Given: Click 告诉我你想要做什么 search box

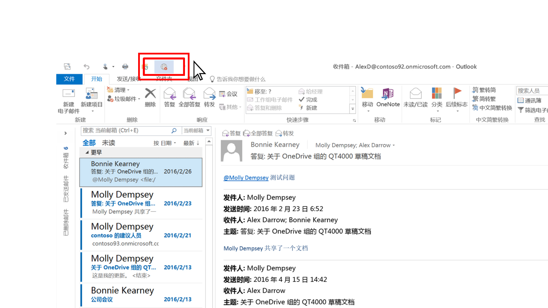Looking at the screenshot, I should coord(238,79).
